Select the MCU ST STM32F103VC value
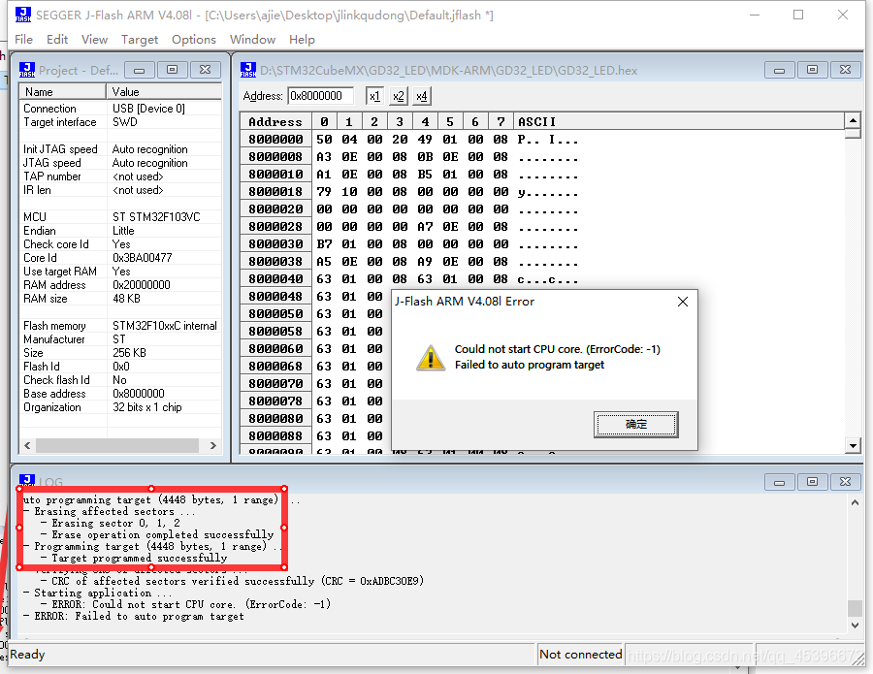Viewport: 873px width, 674px height. pos(156,217)
